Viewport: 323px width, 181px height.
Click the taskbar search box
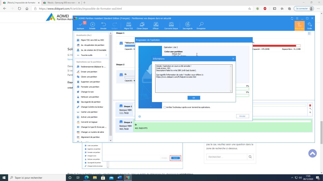click(37, 178)
